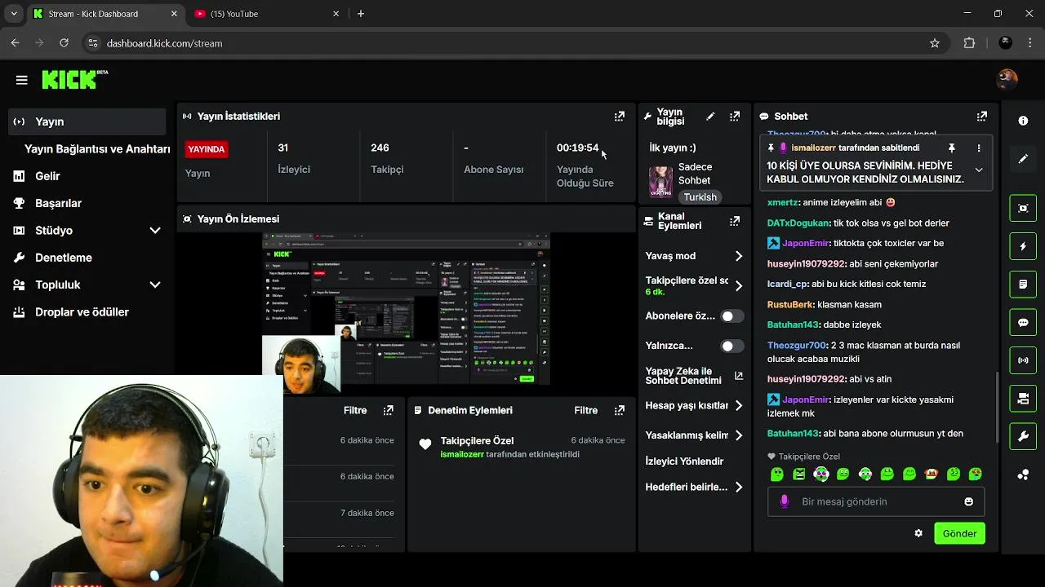Image resolution: width=1045 pixels, height=587 pixels.
Task: Open Hesap yaşı kısıtlaması chevron
Action: 739,405
